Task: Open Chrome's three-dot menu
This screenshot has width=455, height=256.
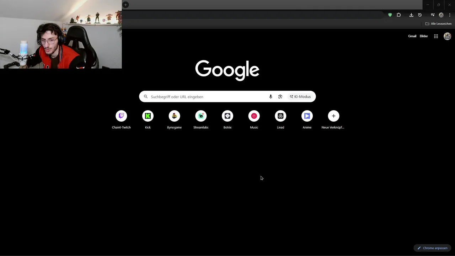Action: 450,15
